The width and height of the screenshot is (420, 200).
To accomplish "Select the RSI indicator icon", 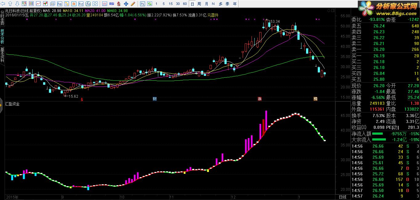I will pos(112,4).
